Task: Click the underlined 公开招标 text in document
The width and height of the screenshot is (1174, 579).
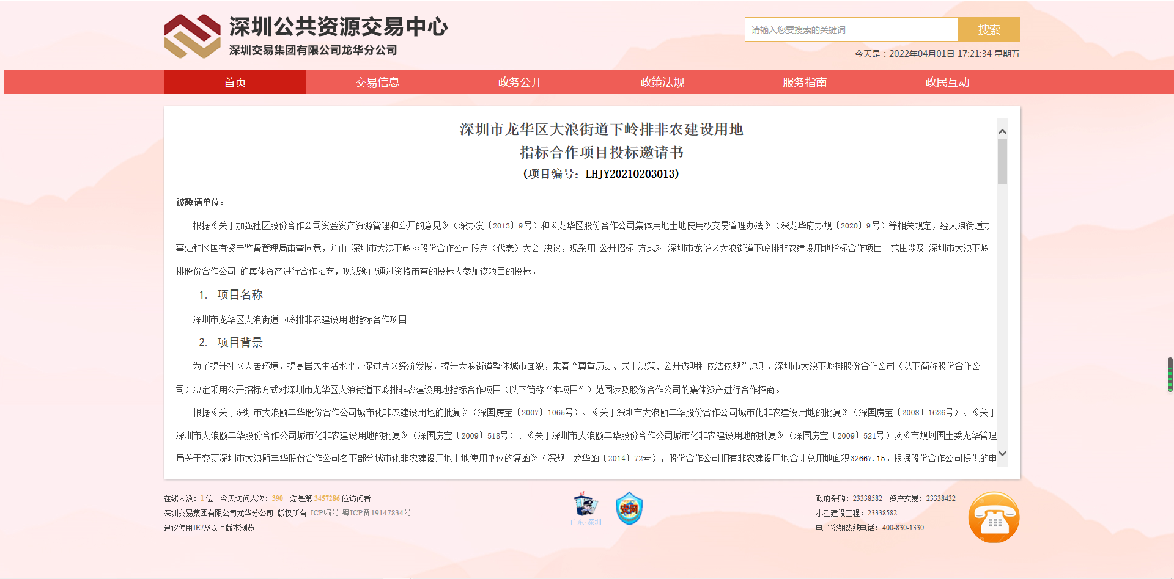Action: click(x=616, y=248)
